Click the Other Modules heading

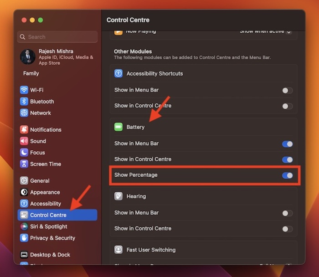133,51
